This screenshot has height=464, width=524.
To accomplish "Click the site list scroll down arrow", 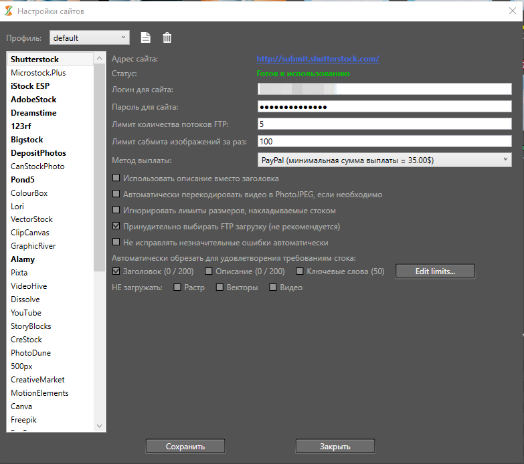I will [x=99, y=426].
